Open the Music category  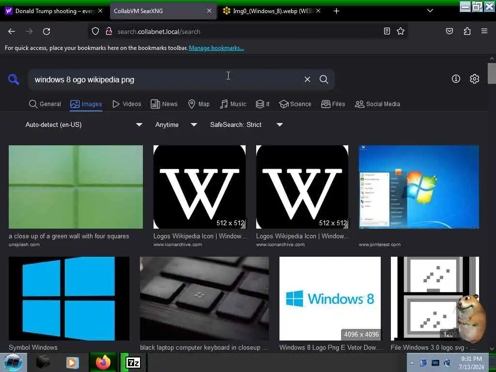click(x=233, y=104)
